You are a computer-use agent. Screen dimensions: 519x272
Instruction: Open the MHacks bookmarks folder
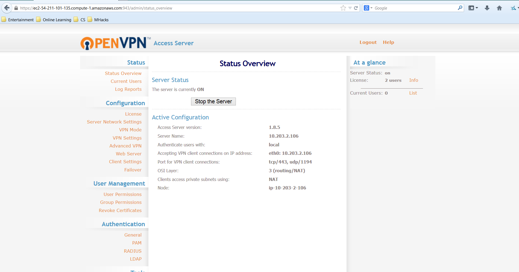pos(98,20)
